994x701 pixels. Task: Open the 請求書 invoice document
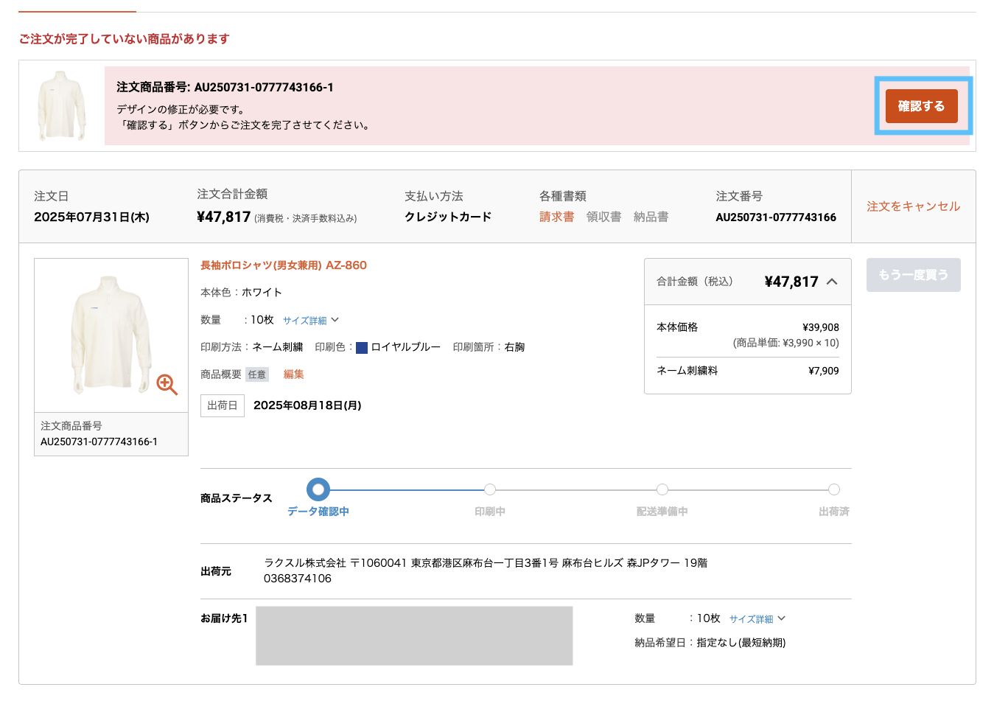pyautogui.click(x=556, y=217)
